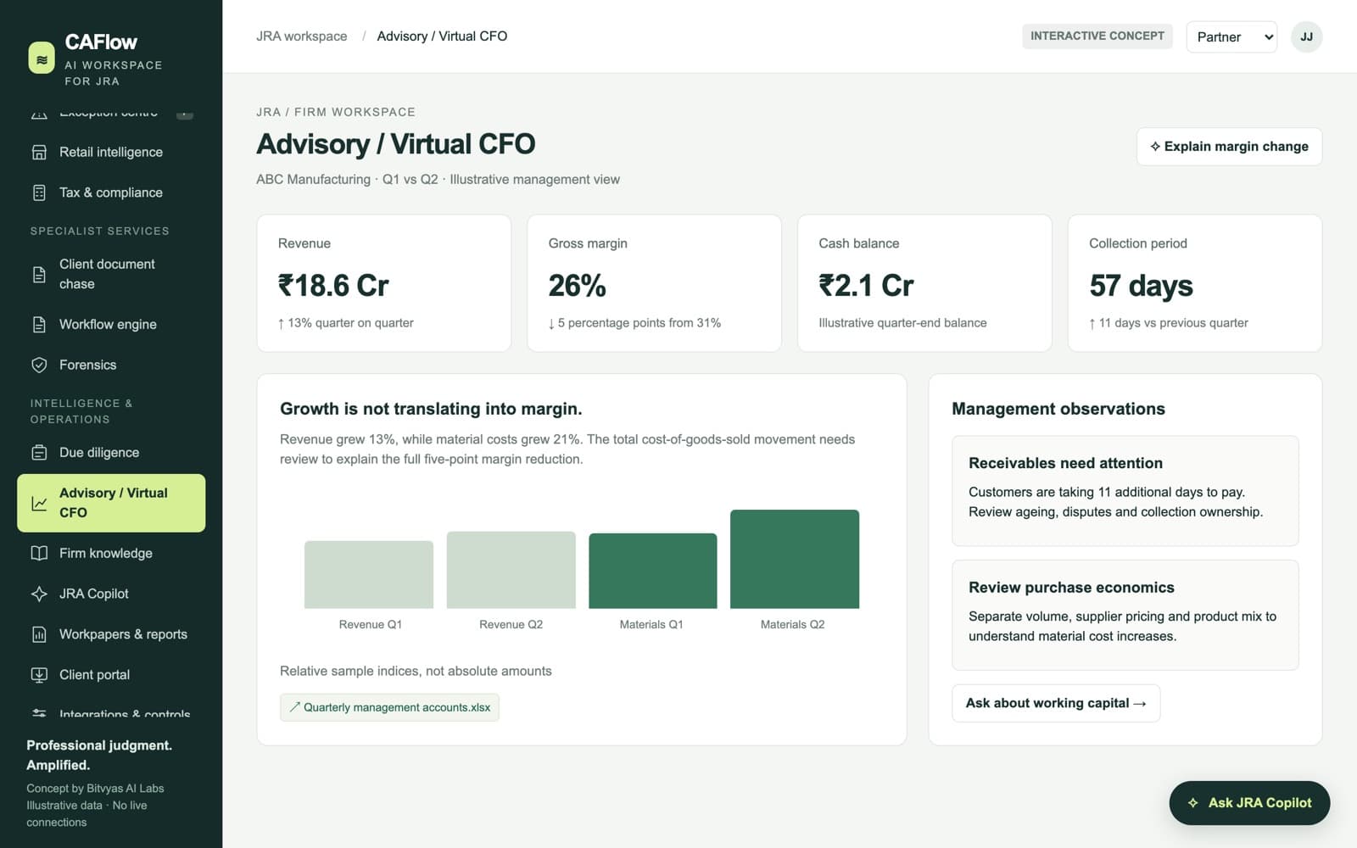Navigate to Due diligence
The height and width of the screenshot is (848, 1357).
tap(111, 453)
